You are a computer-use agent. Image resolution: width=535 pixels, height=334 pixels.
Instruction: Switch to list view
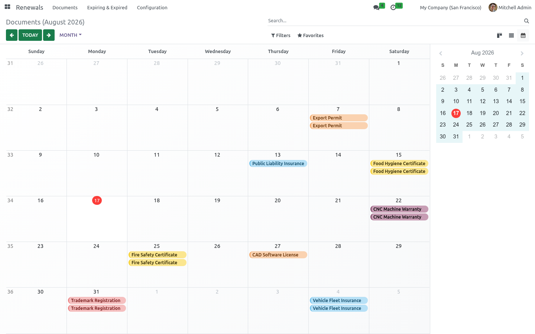point(512,36)
